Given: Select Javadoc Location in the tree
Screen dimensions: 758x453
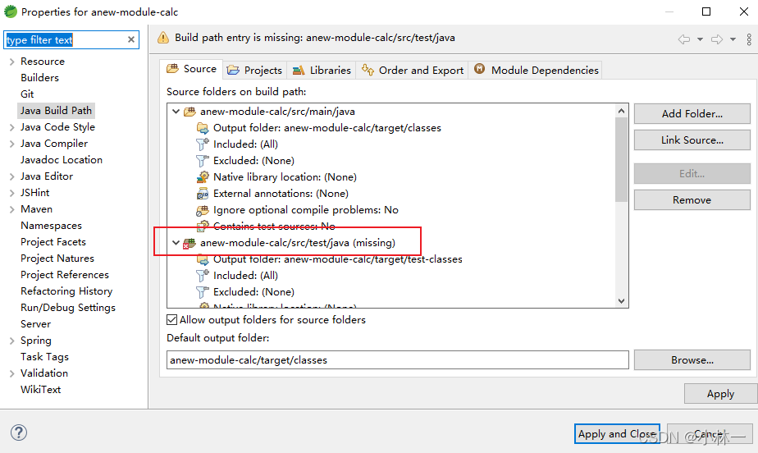Looking at the screenshot, I should (62, 160).
